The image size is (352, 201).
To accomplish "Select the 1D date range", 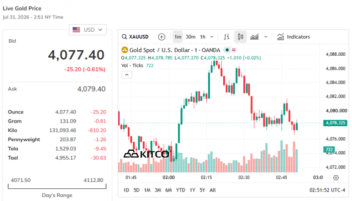I will tap(126, 190).
